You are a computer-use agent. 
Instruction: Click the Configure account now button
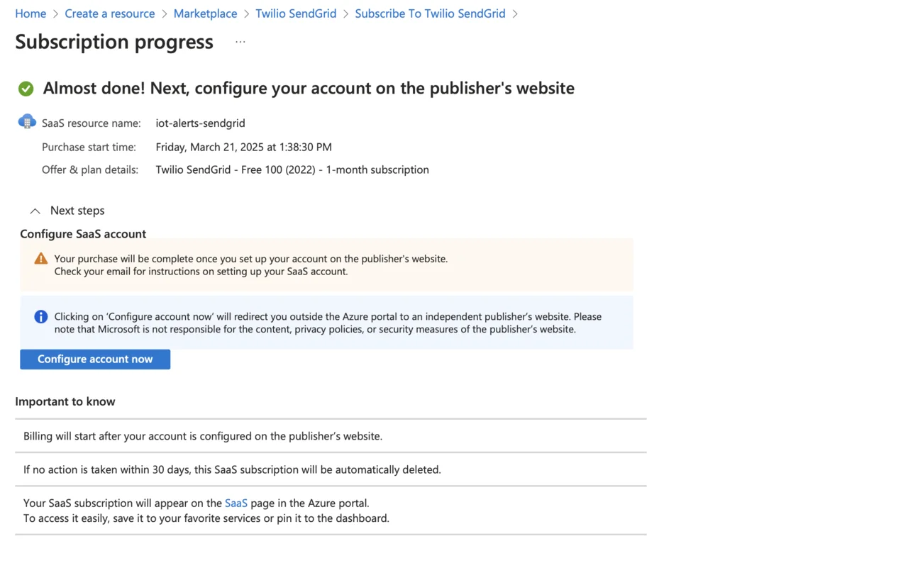click(x=95, y=359)
